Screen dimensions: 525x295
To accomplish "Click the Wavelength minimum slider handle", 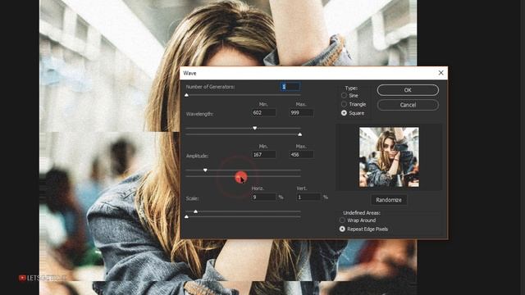I will tap(255, 128).
